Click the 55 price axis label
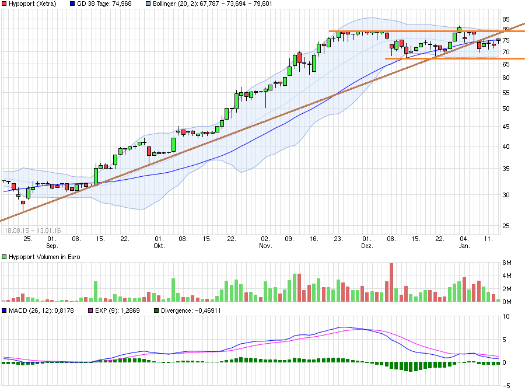The width and height of the screenshot is (525, 391). pyautogui.click(x=506, y=93)
